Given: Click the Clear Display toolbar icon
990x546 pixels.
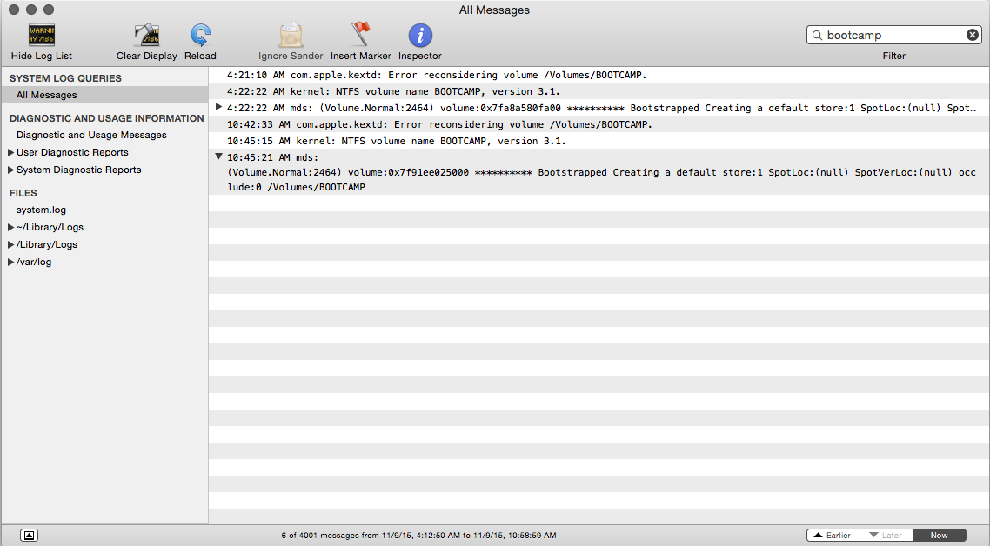Looking at the screenshot, I should (x=146, y=36).
